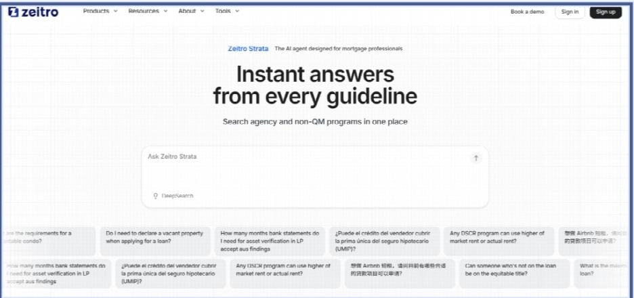634x298 pixels.
Task: Click the submit arrow icon
Action: pos(476,158)
